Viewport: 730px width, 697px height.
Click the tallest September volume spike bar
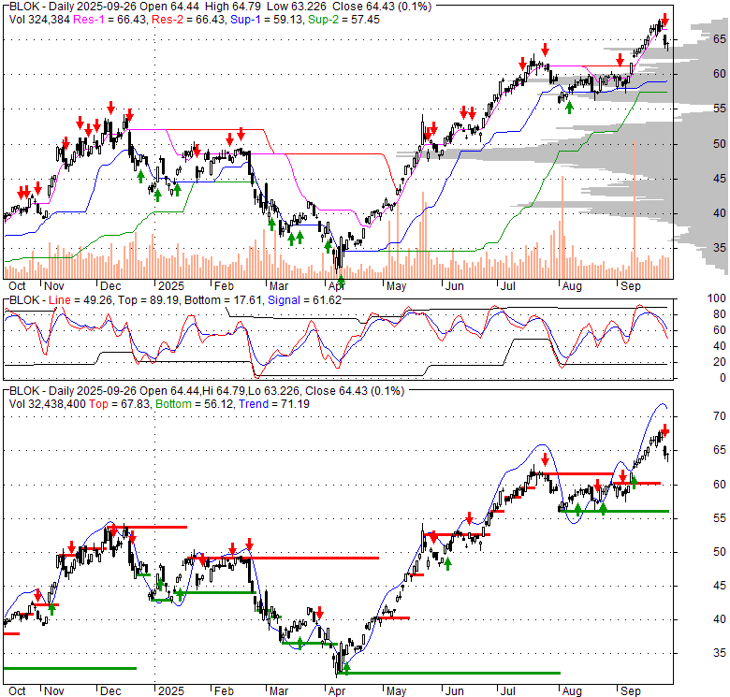pos(635,209)
